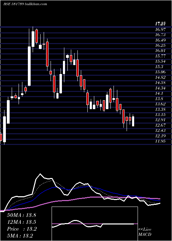Image resolution: width=172 pixels, height=241 pixels.
Task: Click the 12.67 price axis label
Action: [x=161, y=125]
